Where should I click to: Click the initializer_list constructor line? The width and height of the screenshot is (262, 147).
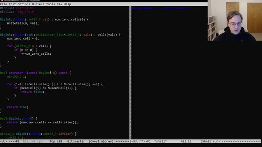60,35
